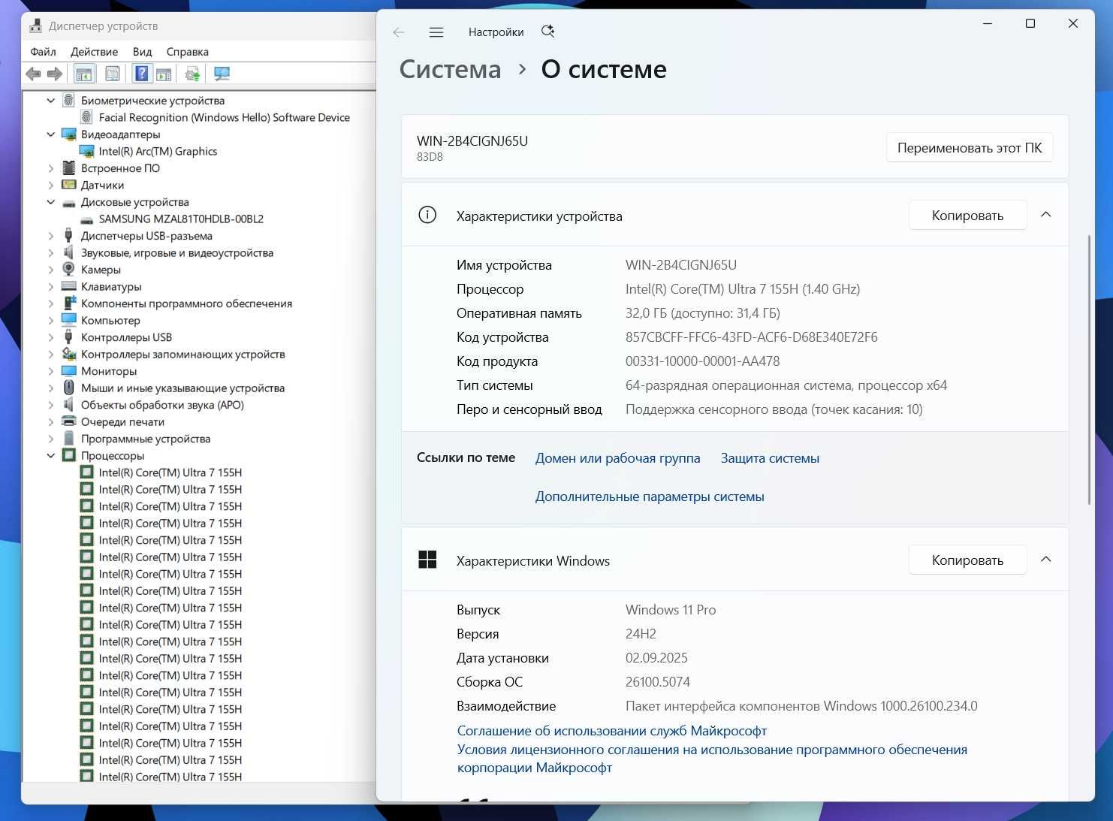Click the Встроенное ПО chip icon
The image size is (1113, 821).
(x=68, y=168)
